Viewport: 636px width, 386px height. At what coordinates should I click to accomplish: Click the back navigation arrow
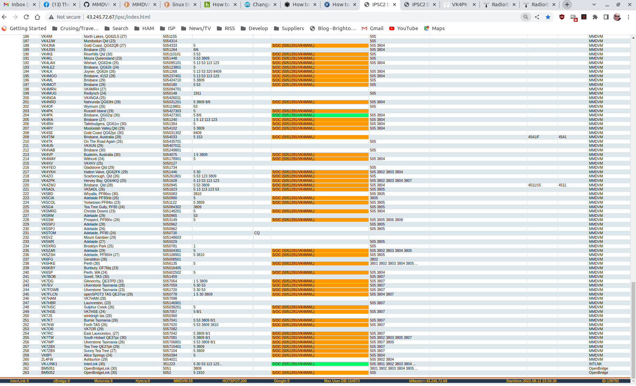(4, 17)
